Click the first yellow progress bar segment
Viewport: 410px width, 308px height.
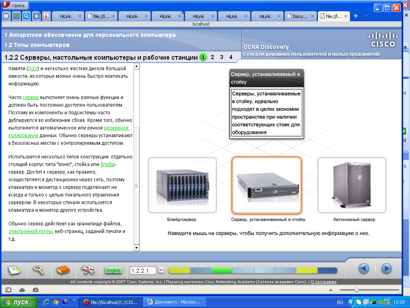pyautogui.click(x=179, y=270)
